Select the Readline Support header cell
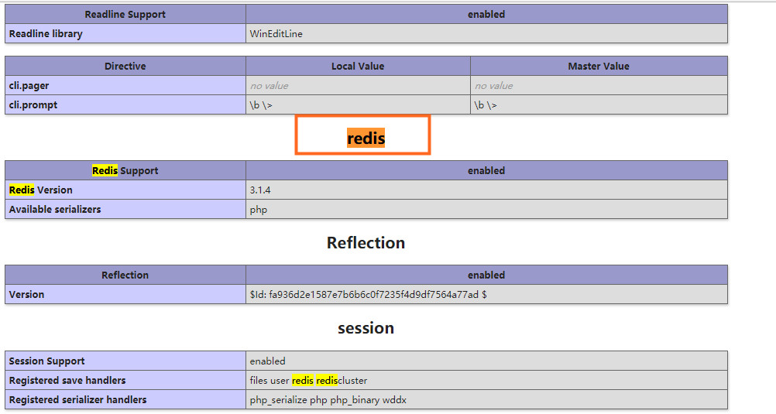Image resolution: width=776 pixels, height=414 pixels. [125, 14]
